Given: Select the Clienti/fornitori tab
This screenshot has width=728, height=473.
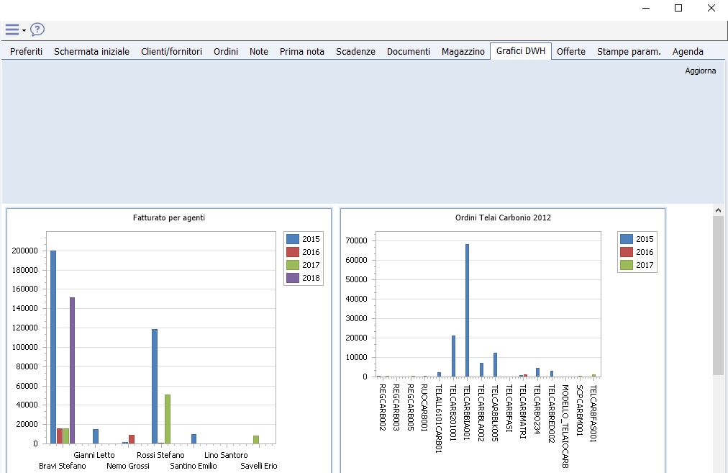Looking at the screenshot, I should pyautogui.click(x=171, y=52).
